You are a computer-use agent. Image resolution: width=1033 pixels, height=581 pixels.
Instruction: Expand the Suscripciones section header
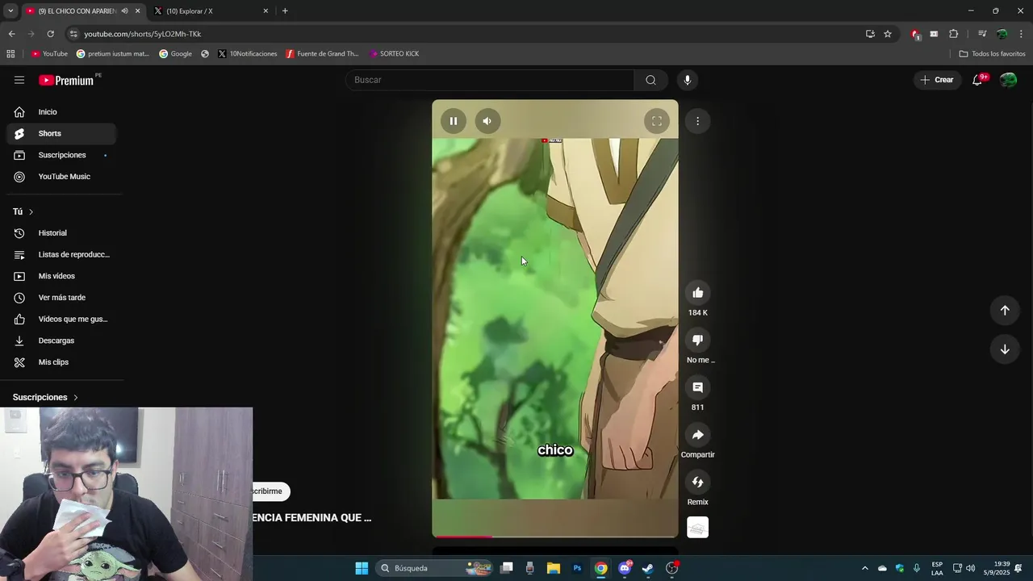pyautogui.click(x=45, y=397)
